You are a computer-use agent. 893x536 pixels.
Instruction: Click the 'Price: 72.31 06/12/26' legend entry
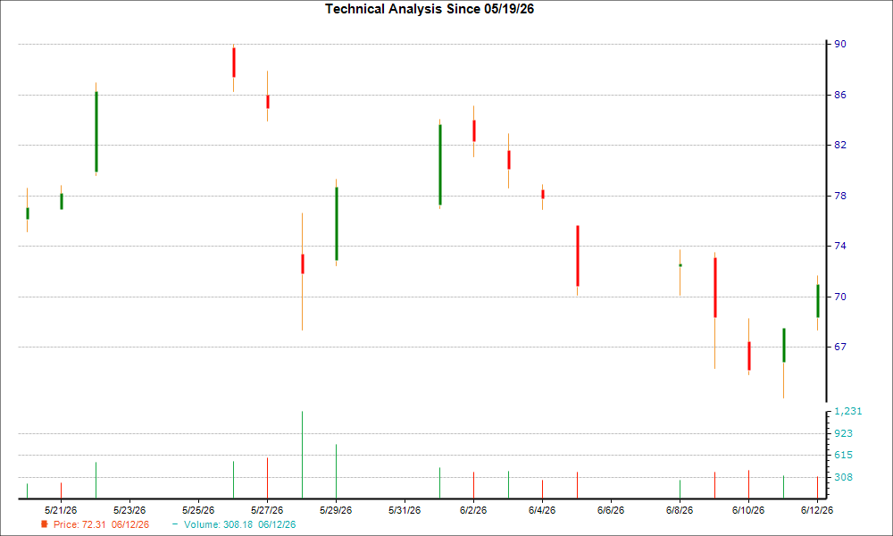point(101,524)
